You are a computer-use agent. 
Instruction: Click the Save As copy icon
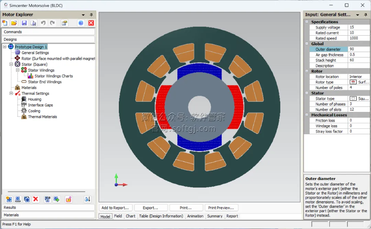click(33, 23)
